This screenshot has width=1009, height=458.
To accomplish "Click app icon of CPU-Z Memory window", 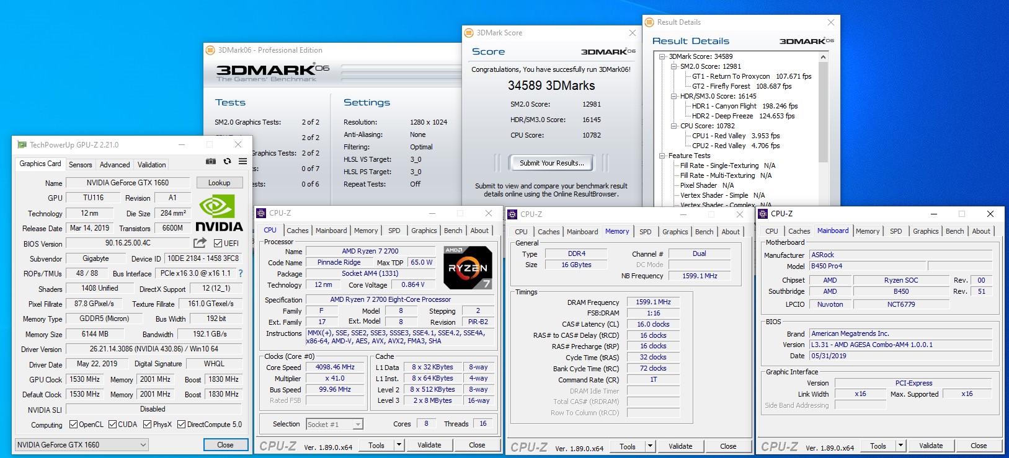I will (512, 214).
